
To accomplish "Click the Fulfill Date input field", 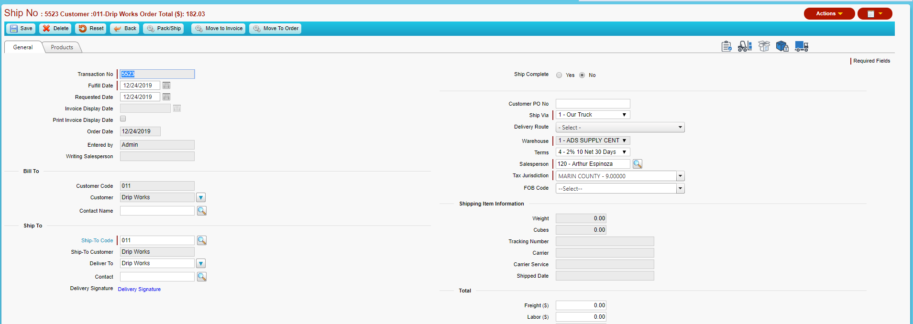I will pyautogui.click(x=140, y=86).
